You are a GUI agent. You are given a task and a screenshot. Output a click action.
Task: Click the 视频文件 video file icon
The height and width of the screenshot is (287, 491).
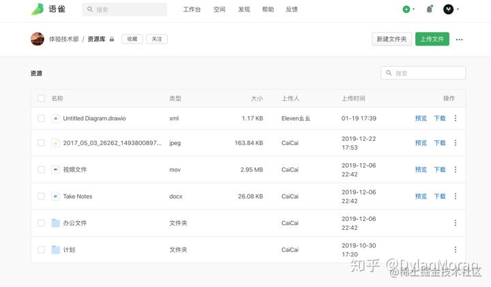pyautogui.click(x=55, y=169)
